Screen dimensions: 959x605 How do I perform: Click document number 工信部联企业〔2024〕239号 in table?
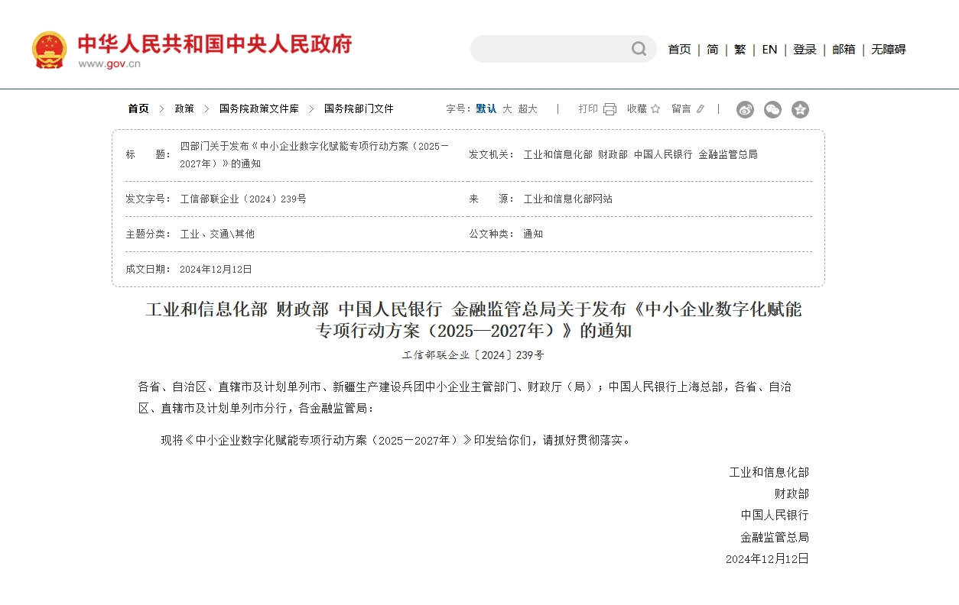(243, 199)
